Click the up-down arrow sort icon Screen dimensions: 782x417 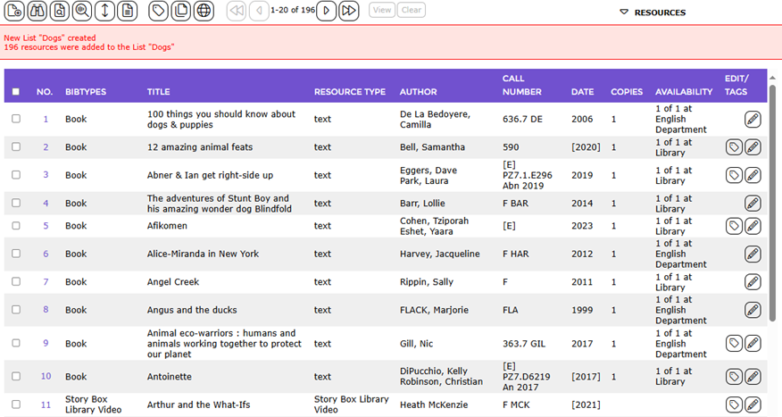coord(104,11)
